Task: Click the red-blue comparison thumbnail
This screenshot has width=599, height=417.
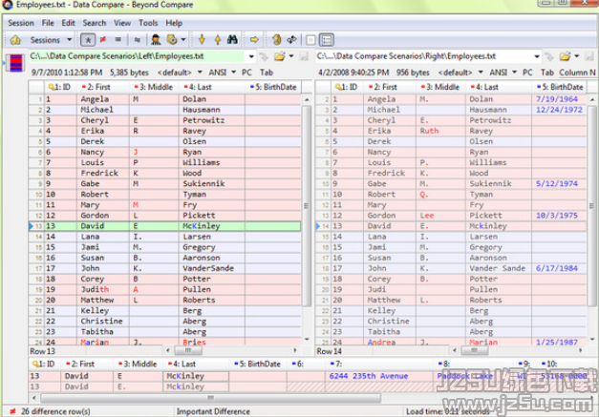Action: point(16,63)
